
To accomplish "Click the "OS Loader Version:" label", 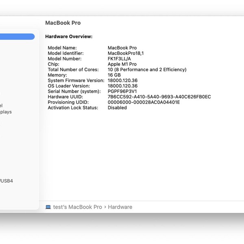I will 69,86.
